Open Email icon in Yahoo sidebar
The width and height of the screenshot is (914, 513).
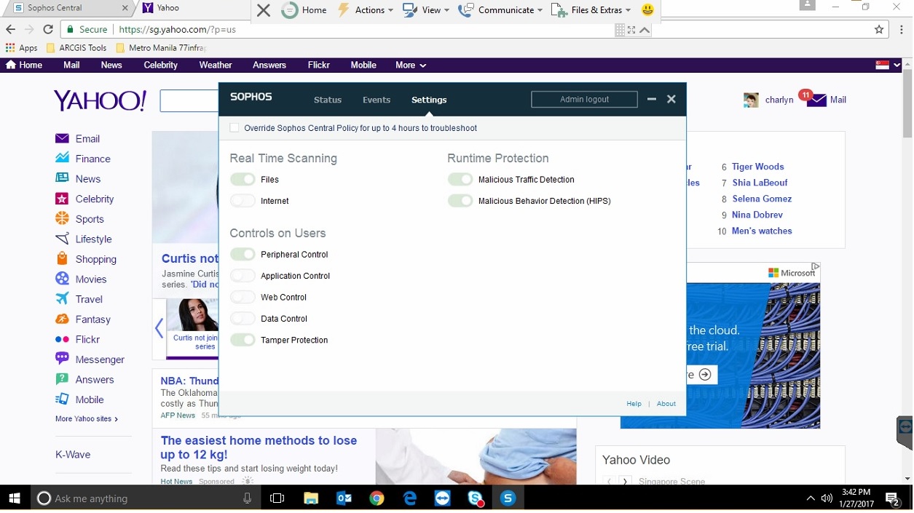[x=62, y=138]
